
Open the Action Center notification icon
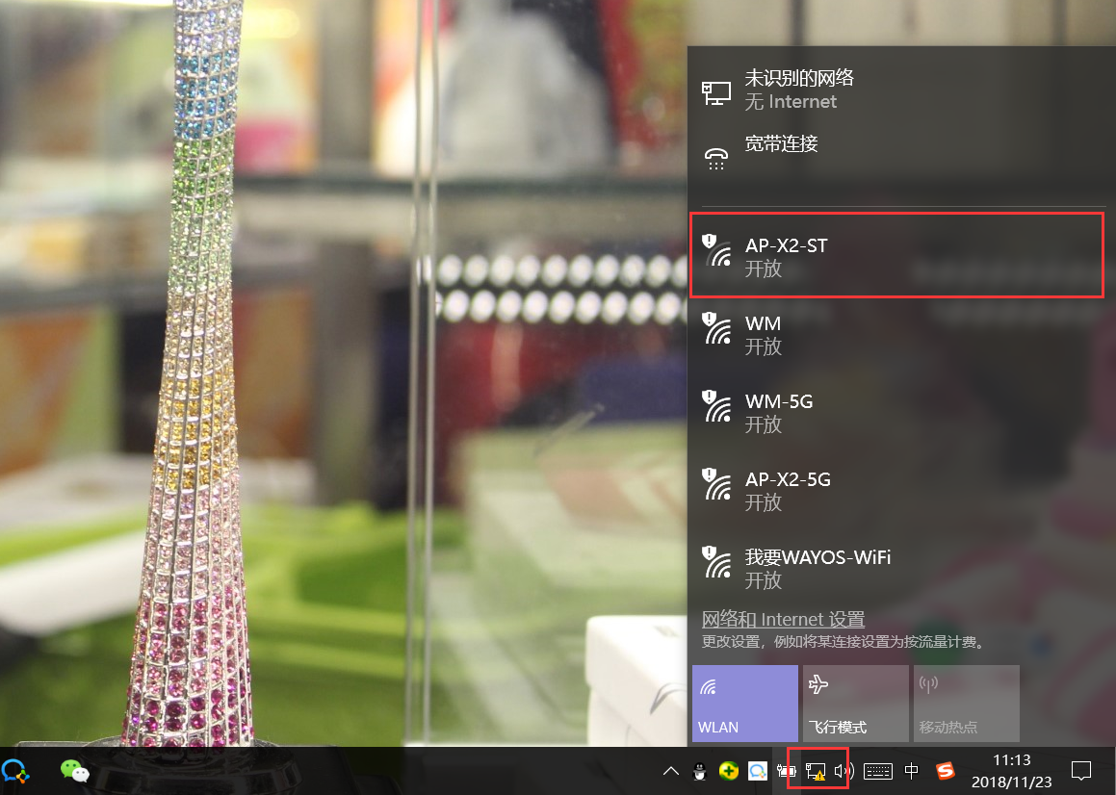(1081, 771)
